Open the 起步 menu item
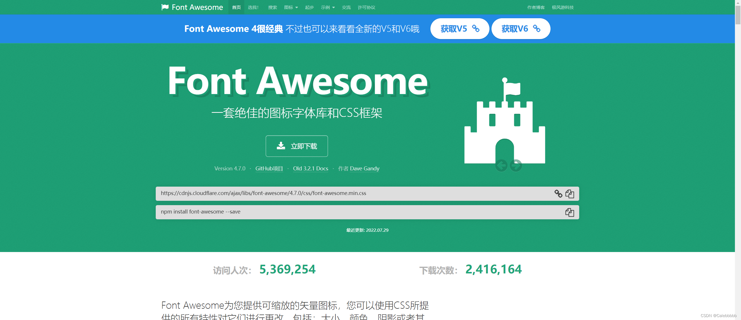741x320 pixels. tap(309, 7)
